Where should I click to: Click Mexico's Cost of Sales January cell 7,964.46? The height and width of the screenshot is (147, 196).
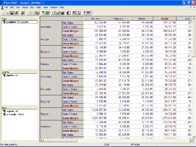tap(95, 64)
